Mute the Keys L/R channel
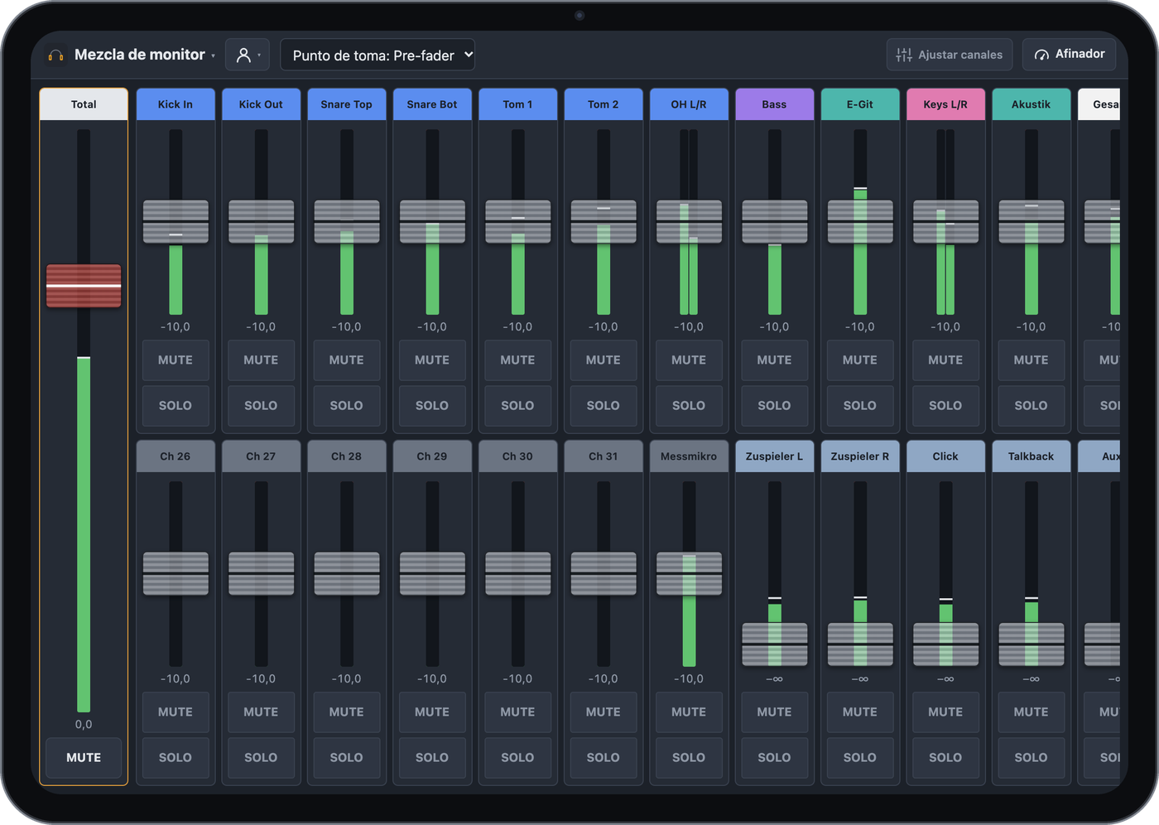The width and height of the screenshot is (1159, 825). pos(945,360)
